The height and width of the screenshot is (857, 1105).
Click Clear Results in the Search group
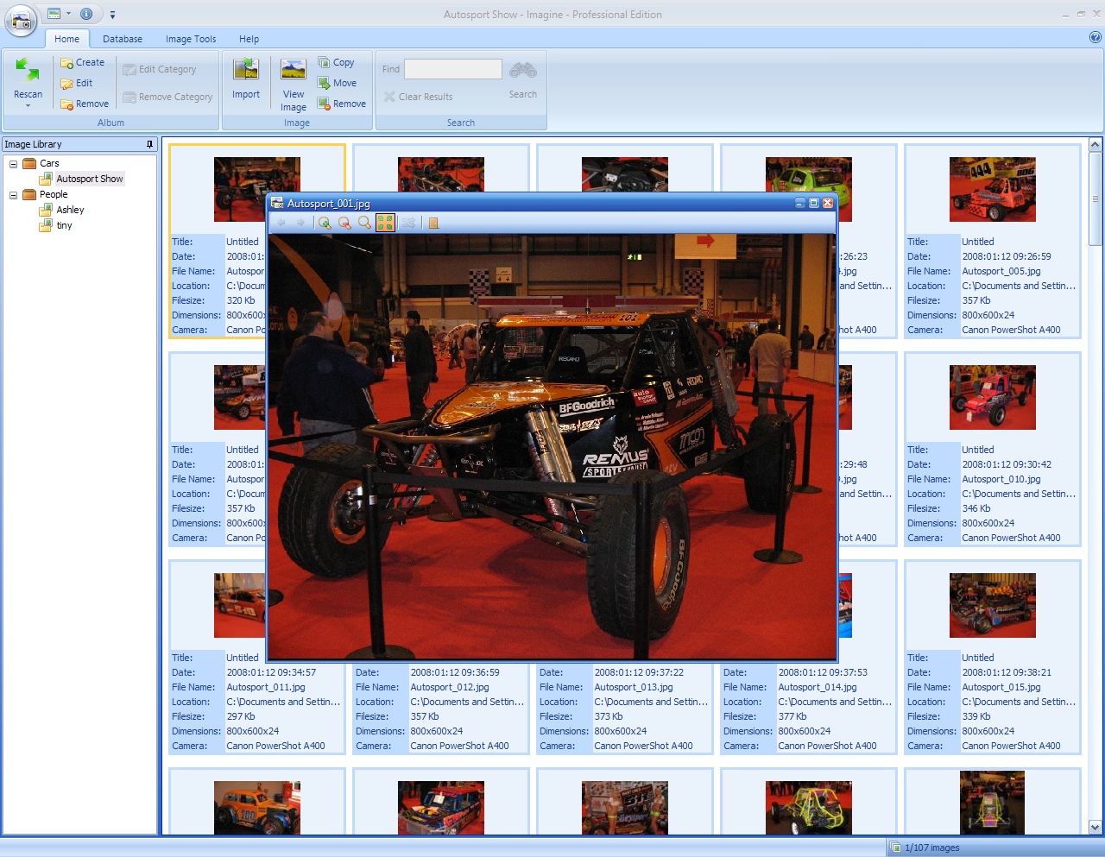tap(419, 97)
